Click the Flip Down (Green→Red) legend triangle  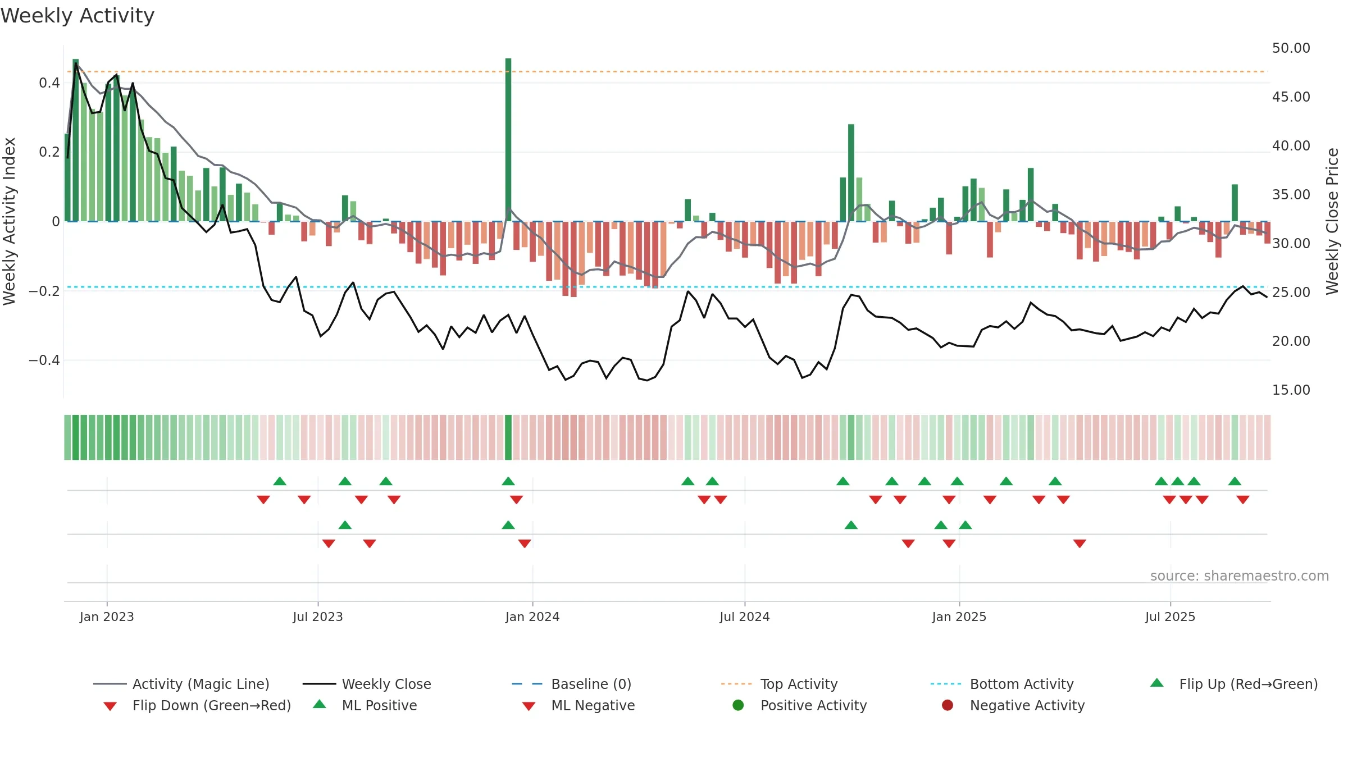click(110, 706)
